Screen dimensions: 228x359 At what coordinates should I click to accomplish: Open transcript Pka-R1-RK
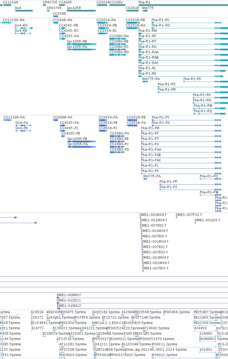coord(147,74)
